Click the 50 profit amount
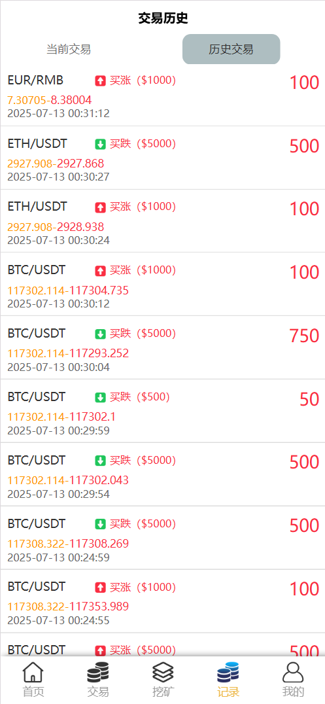 click(309, 399)
